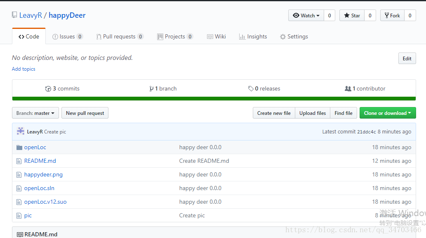This screenshot has height=238, width=426.
Task: Click the Star count 0
Action: [370, 16]
